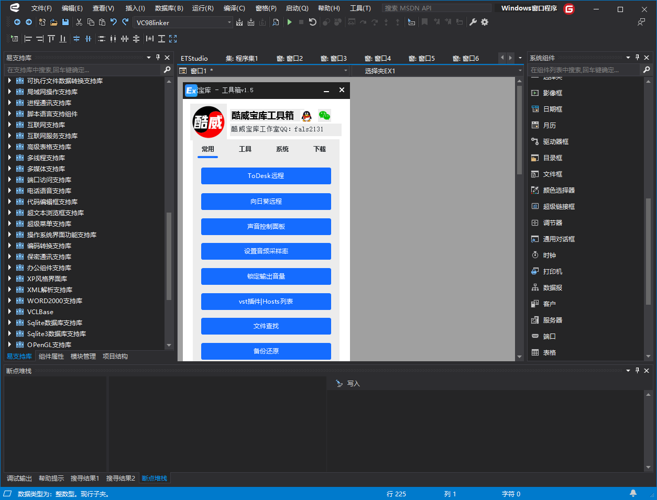
Task: Select the 工具 tab on the form
Action: [245, 149]
